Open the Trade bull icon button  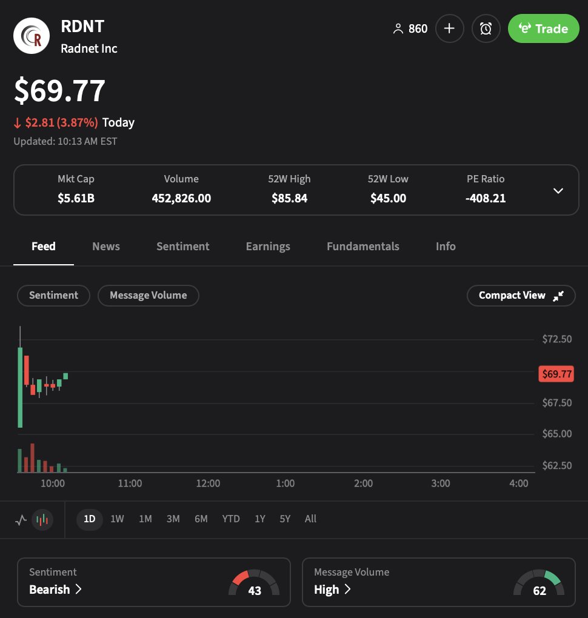pos(526,28)
